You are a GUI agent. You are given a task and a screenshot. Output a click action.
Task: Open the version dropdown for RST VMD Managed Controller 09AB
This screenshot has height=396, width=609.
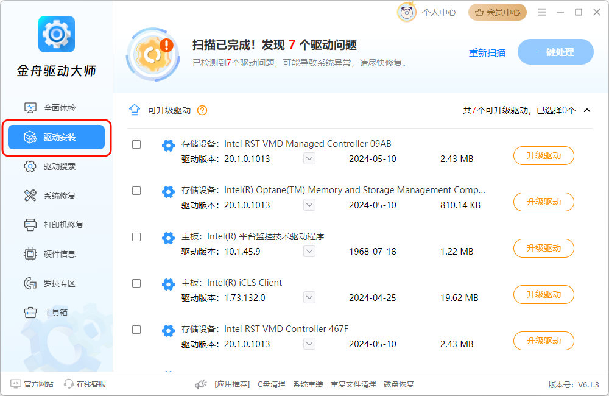tap(309, 158)
